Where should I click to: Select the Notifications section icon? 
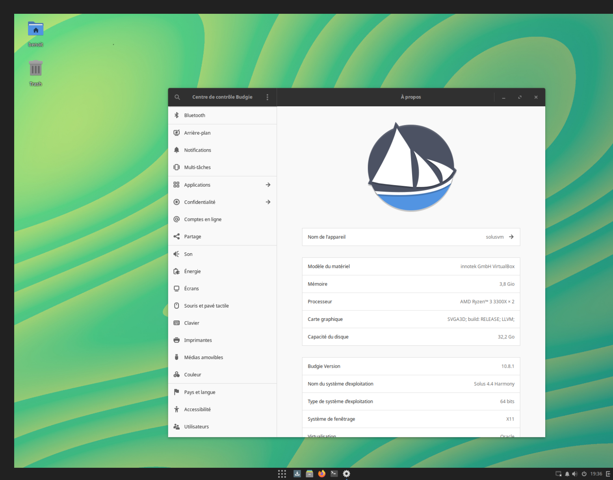(x=176, y=150)
